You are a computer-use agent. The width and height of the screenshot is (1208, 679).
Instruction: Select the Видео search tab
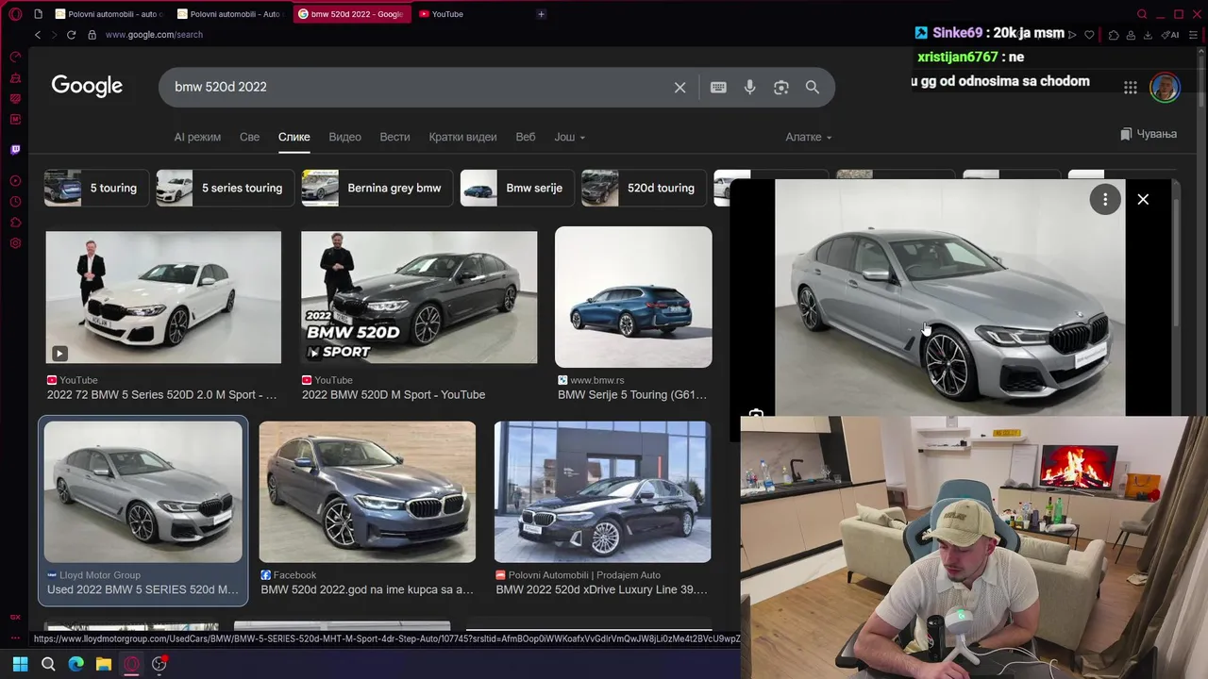tap(344, 137)
